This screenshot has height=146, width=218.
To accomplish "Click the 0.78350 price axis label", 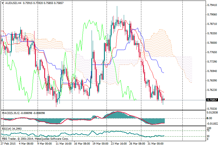I will (x=212, y=33).
